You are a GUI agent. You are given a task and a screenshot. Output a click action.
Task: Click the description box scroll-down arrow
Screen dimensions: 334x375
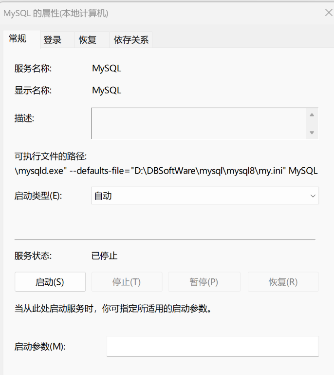pyautogui.click(x=312, y=133)
